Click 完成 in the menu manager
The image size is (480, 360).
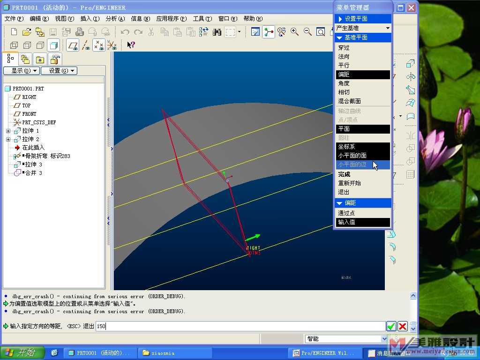coord(344,174)
